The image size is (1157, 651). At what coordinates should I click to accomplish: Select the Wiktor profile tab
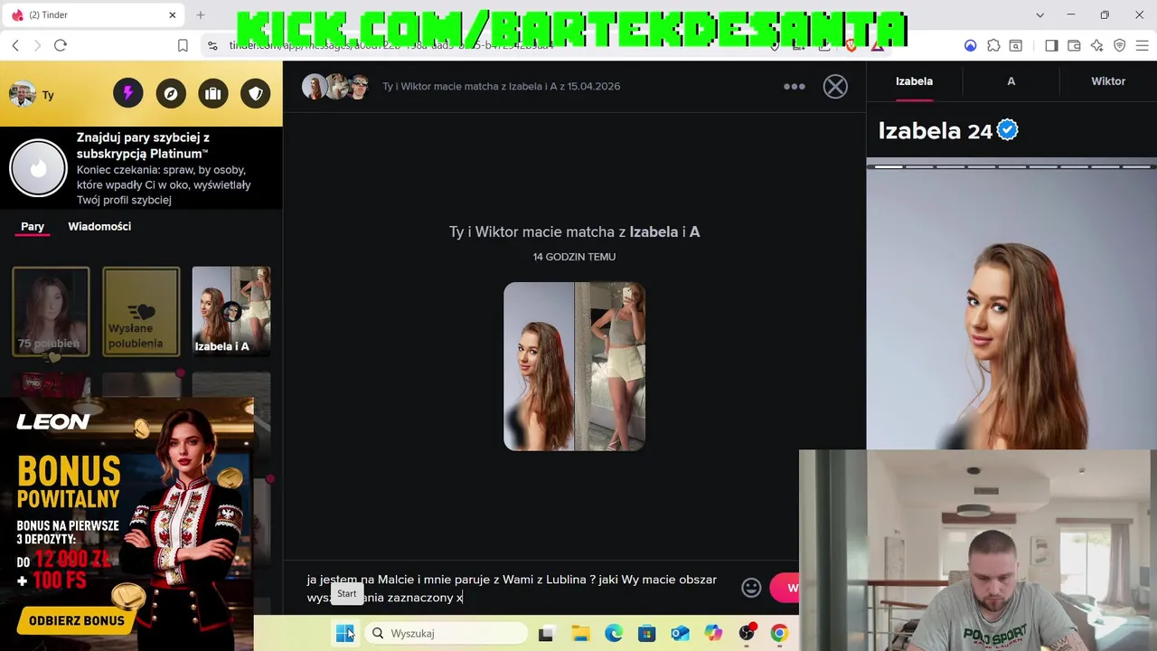tap(1108, 81)
